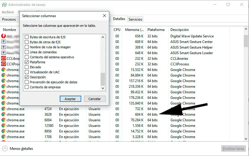The width and height of the screenshot is (249, 156).
Task: Check Contexto del sistema operativo
Action: click(x=27, y=57)
